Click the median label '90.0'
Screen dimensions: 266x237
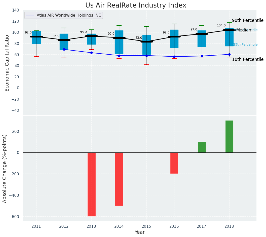(x=111, y=34)
